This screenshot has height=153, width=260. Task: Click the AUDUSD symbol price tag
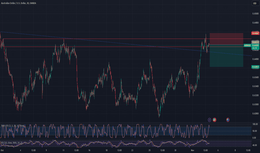247,45
